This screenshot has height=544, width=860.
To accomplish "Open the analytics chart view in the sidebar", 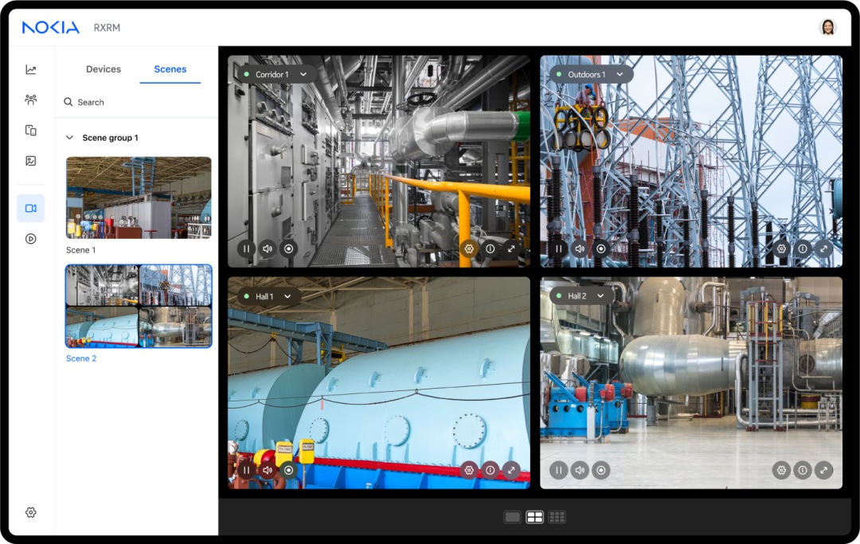I will click(30, 69).
